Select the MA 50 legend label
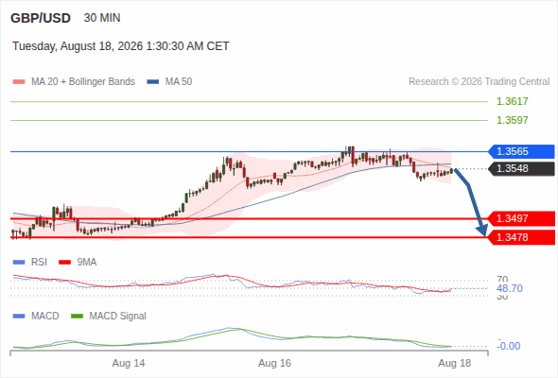 (179, 82)
